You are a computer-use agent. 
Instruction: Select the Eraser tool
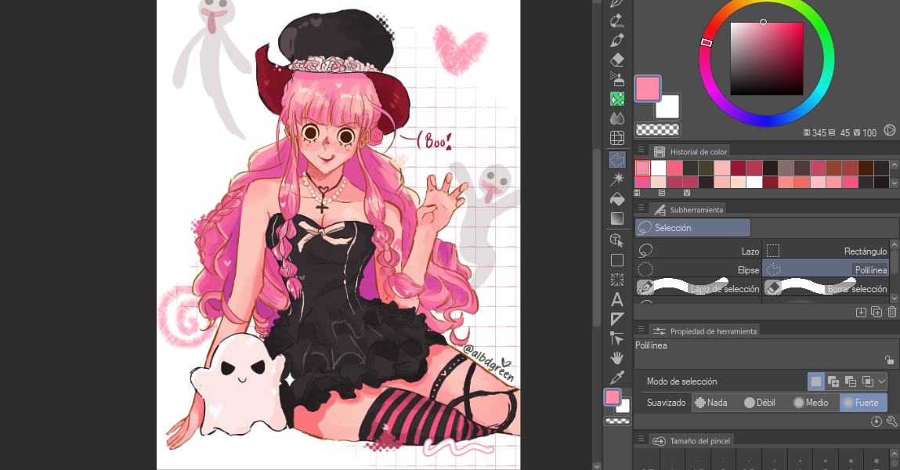[617, 60]
